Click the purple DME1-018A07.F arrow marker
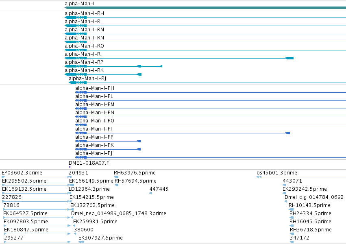This screenshot has width=346, height=244. (70, 167)
